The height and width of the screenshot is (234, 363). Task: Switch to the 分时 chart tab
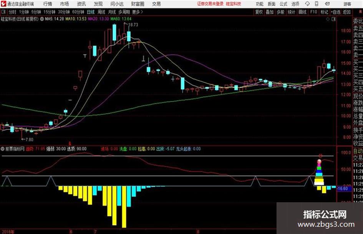click(x=13, y=12)
